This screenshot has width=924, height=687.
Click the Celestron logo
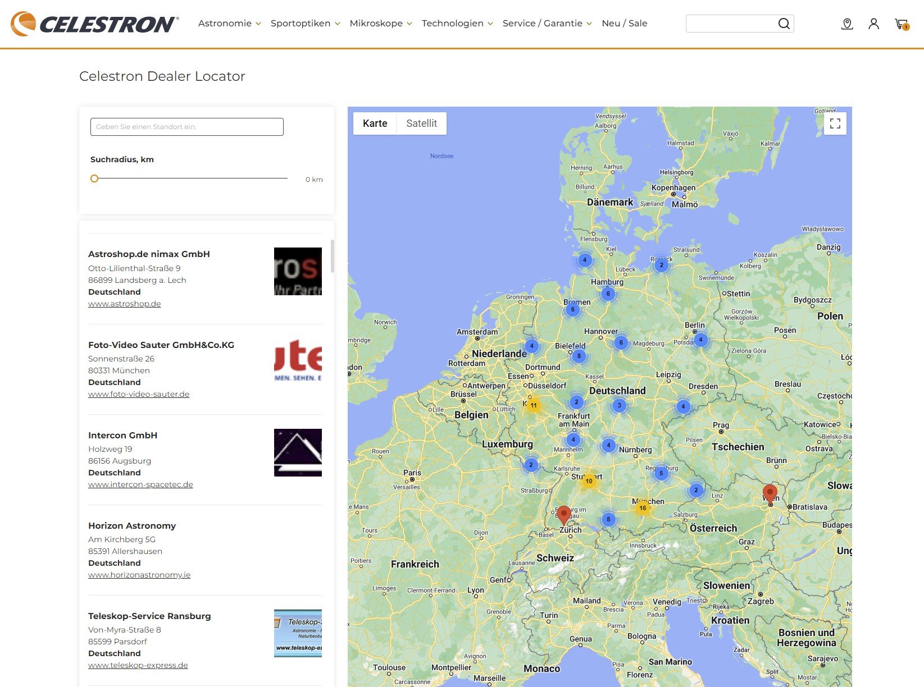(x=94, y=24)
